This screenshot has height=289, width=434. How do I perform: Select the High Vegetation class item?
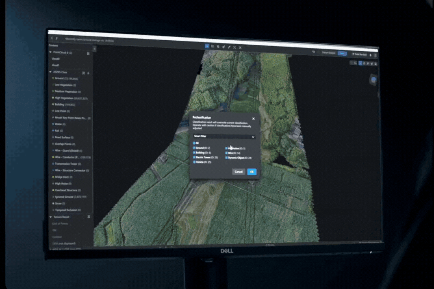[x=64, y=98]
